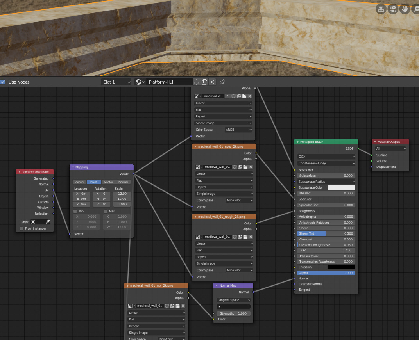This screenshot has width=419, height=340.
Task: Adjust the Alpha slider in Principled BSDF
Action: click(326, 273)
